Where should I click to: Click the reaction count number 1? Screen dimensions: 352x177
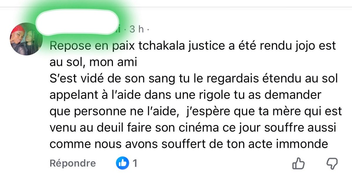point(135,163)
